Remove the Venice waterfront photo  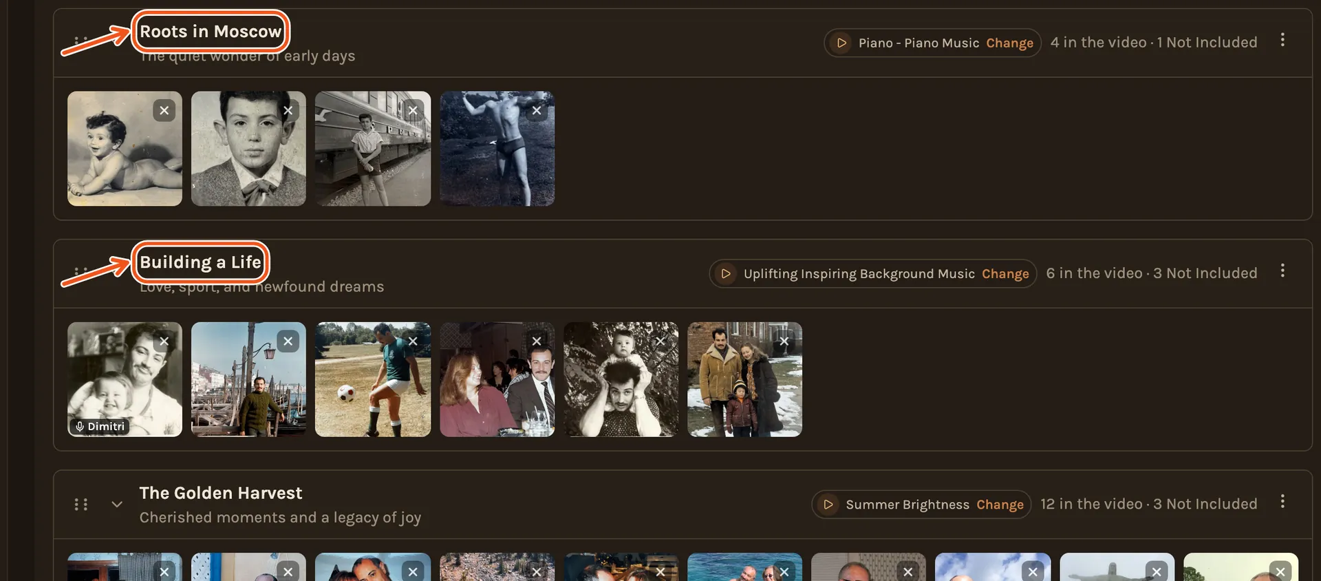pyautogui.click(x=288, y=341)
